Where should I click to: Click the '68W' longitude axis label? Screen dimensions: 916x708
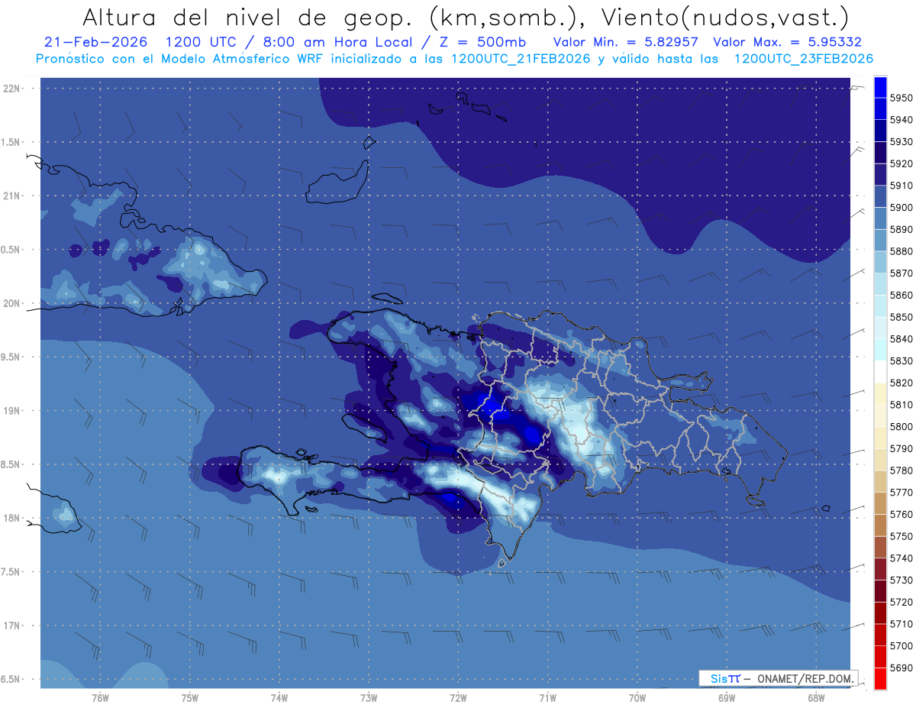click(x=816, y=698)
